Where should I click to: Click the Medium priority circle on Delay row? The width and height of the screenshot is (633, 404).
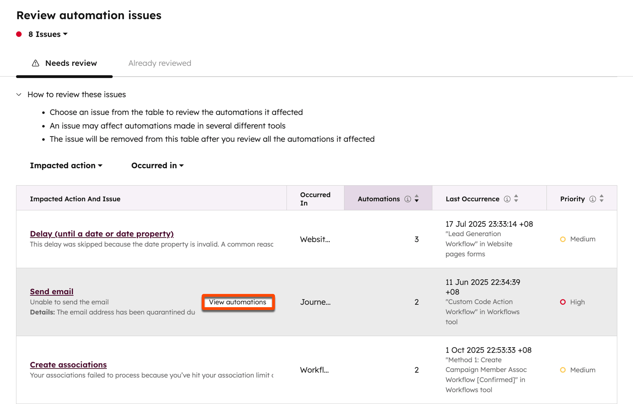point(563,239)
